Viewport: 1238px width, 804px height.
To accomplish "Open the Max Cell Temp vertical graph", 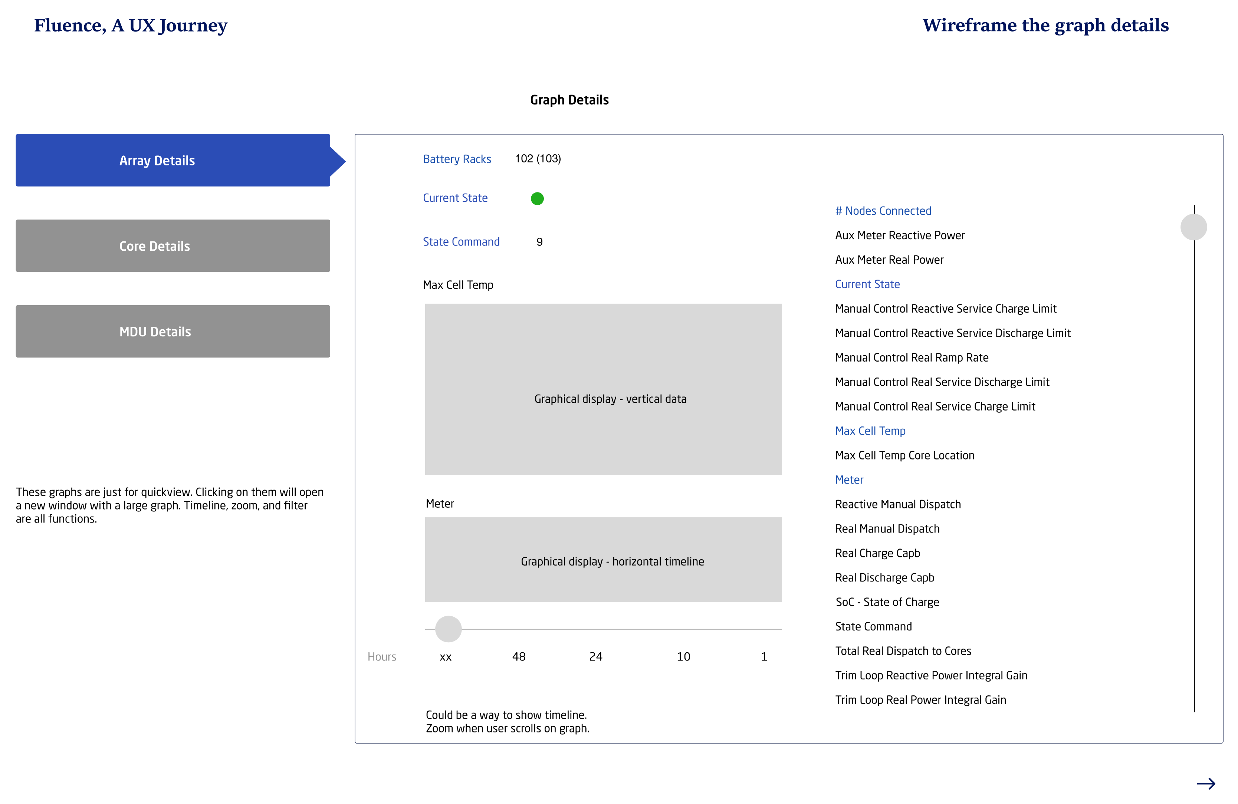I will 603,389.
